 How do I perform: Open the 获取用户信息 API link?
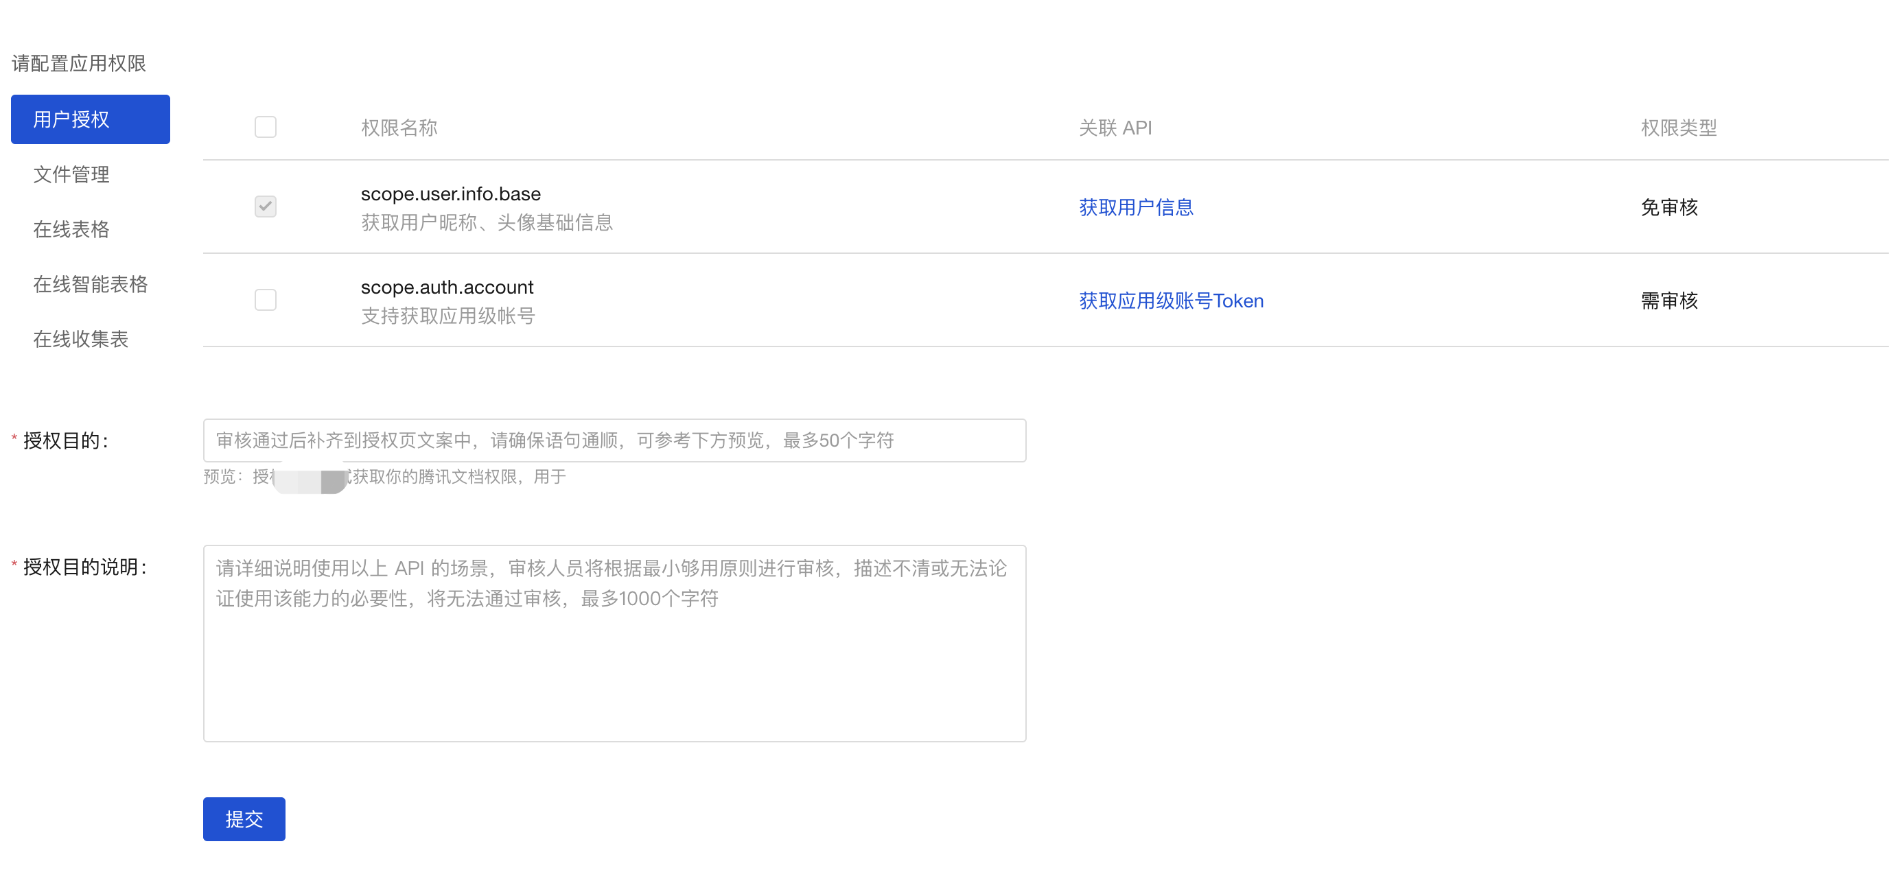[x=1136, y=208]
